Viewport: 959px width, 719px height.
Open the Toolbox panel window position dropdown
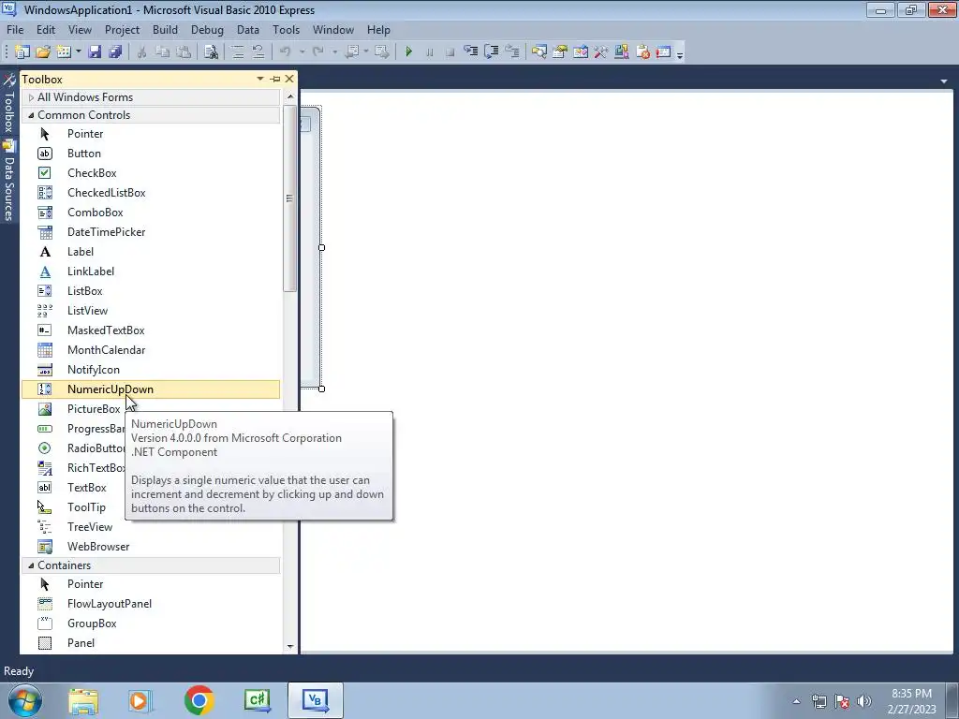[260, 79]
